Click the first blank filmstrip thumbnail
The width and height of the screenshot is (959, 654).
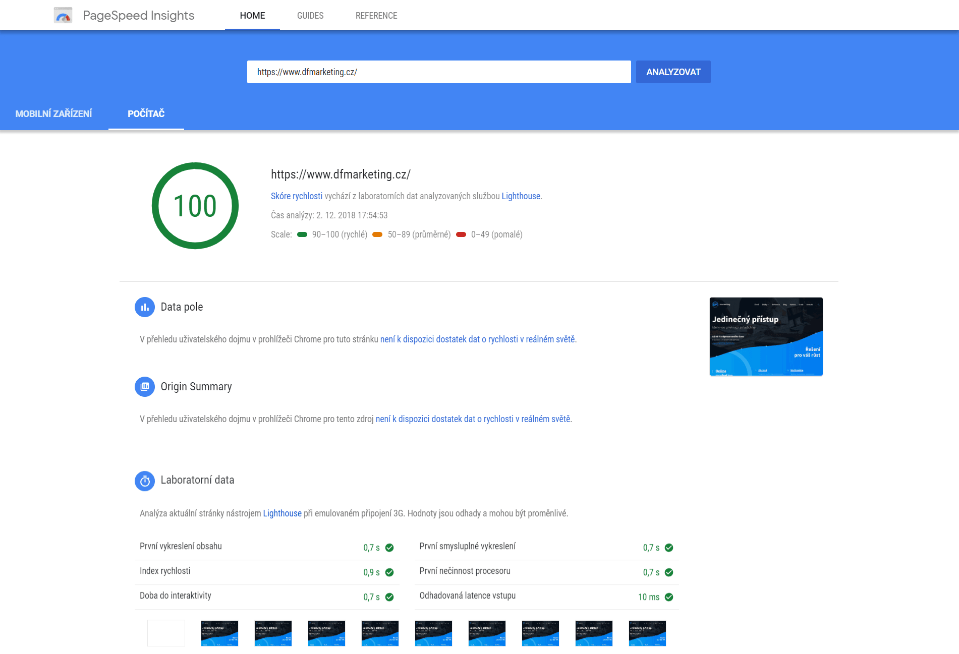[166, 633]
